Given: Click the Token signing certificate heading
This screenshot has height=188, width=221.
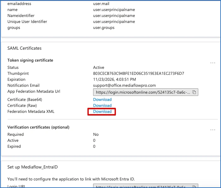Looking at the screenshot, I should click(30, 60).
